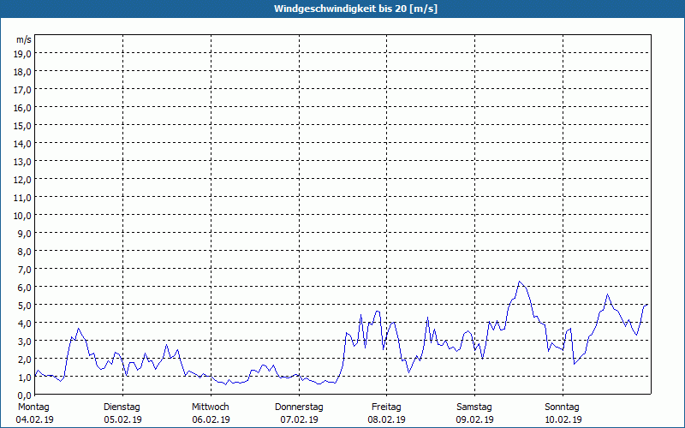Click the highest wind peak on Samstag
The image size is (685, 428).
tap(519, 282)
